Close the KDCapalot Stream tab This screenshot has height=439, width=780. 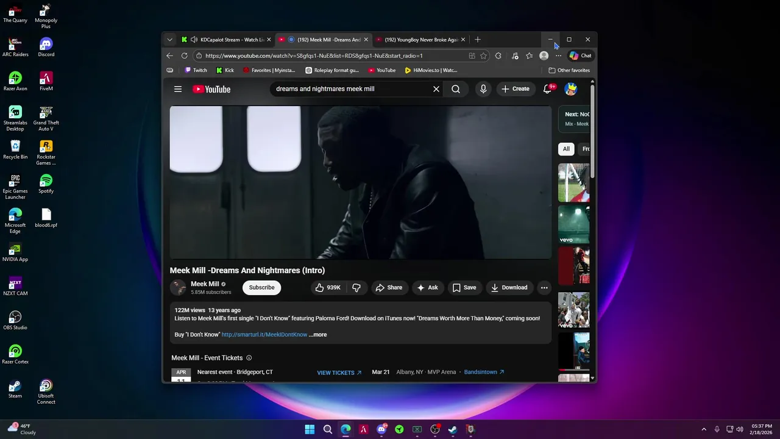click(269, 40)
